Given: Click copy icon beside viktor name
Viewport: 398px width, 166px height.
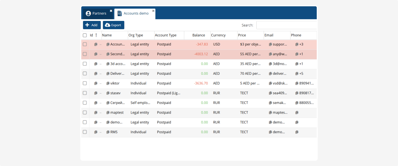Looking at the screenshot, I should click(108, 83).
